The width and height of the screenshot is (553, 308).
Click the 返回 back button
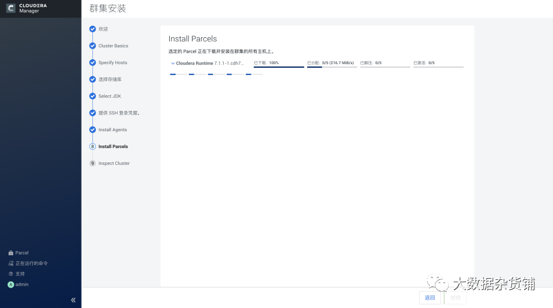pyautogui.click(x=429, y=298)
